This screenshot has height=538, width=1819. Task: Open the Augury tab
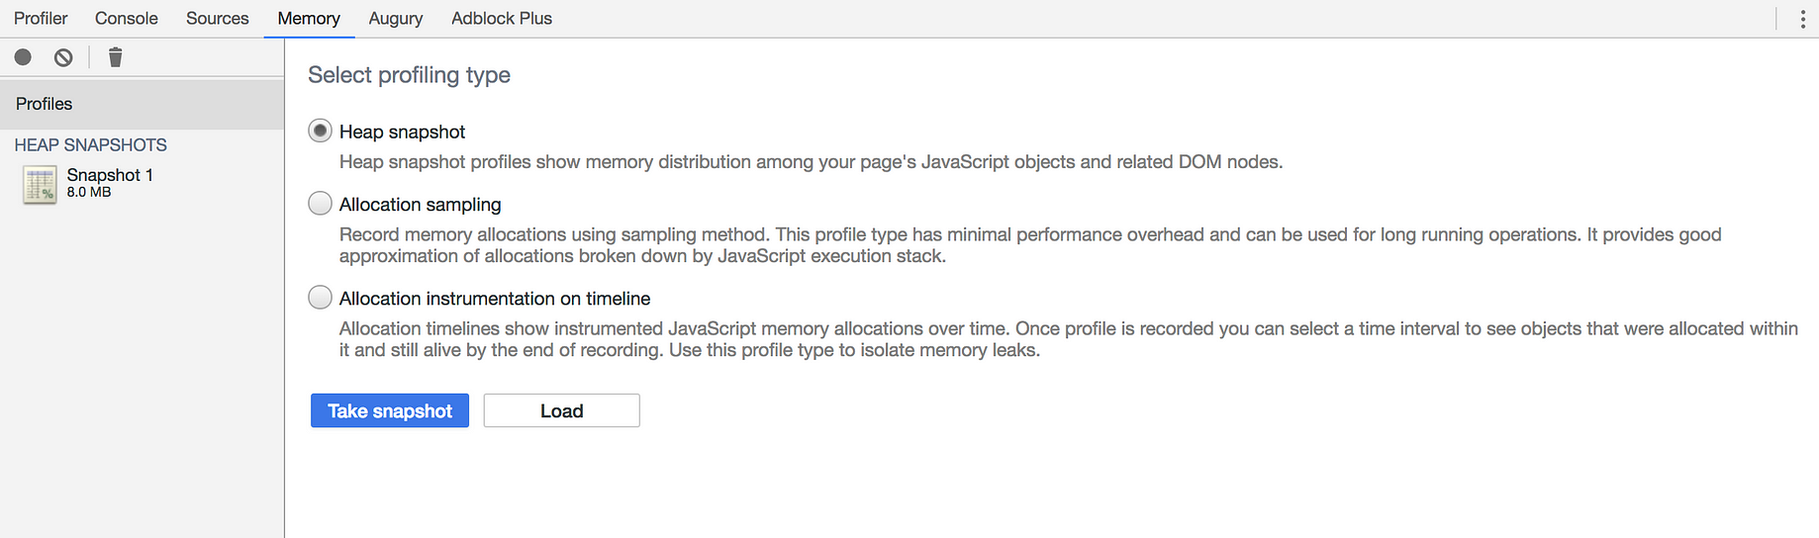[396, 18]
